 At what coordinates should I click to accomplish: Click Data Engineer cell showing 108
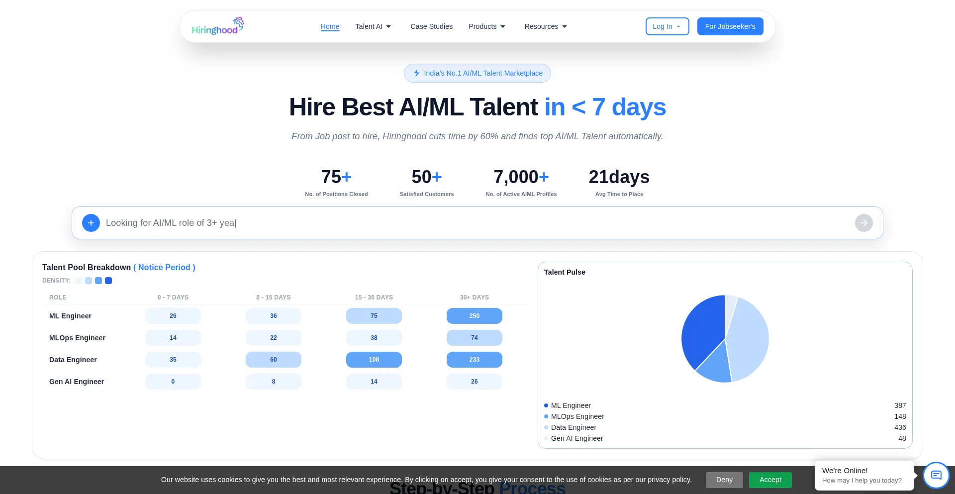374,360
